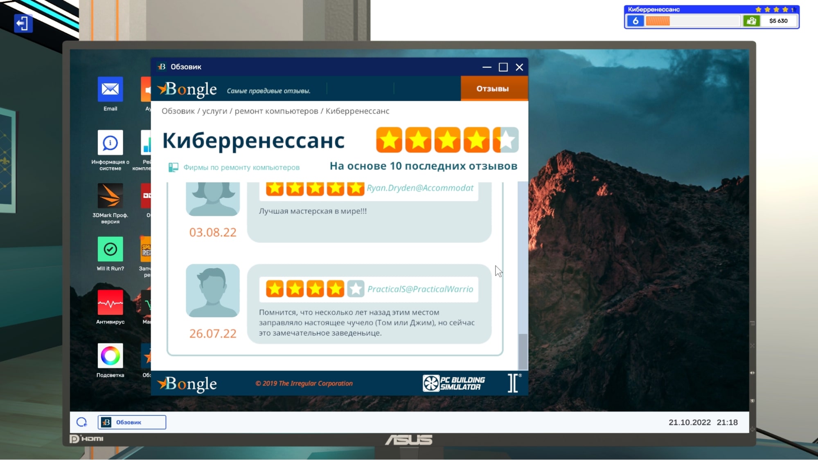818x460 pixels.
Task: Click the female reviewer avatar dated 03.08.22
Action: click(x=213, y=199)
